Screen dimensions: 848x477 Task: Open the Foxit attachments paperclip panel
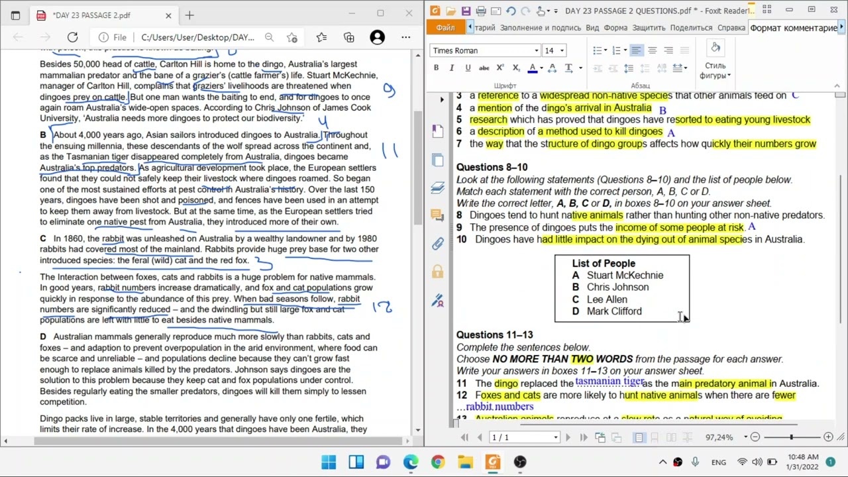point(437,244)
